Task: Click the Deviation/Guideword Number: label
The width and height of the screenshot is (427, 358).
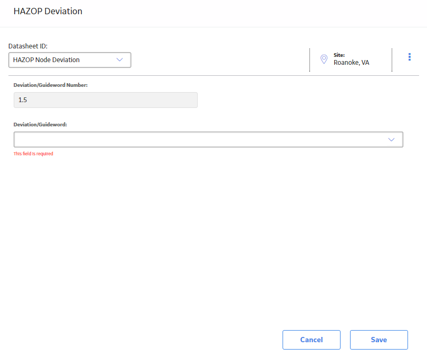Action: (51, 85)
